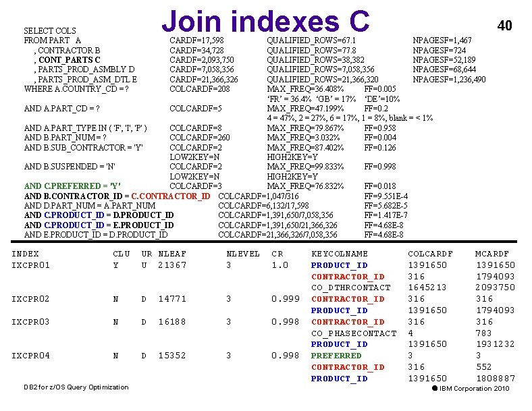
Task: Click 'AND D.PART_NUM = A.PART_NUM' predicate
Action: pos(90,205)
